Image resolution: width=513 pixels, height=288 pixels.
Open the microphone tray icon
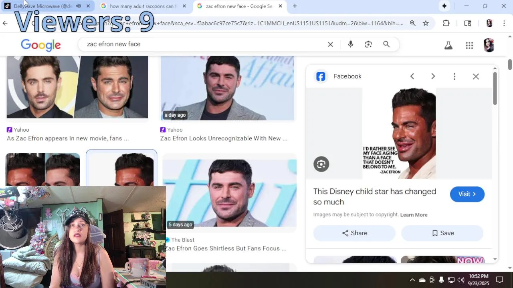tap(441, 280)
